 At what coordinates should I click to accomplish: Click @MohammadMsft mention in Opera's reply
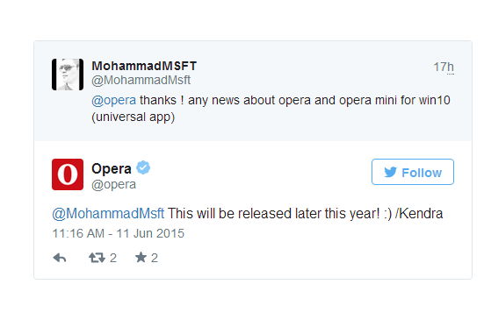point(108,214)
